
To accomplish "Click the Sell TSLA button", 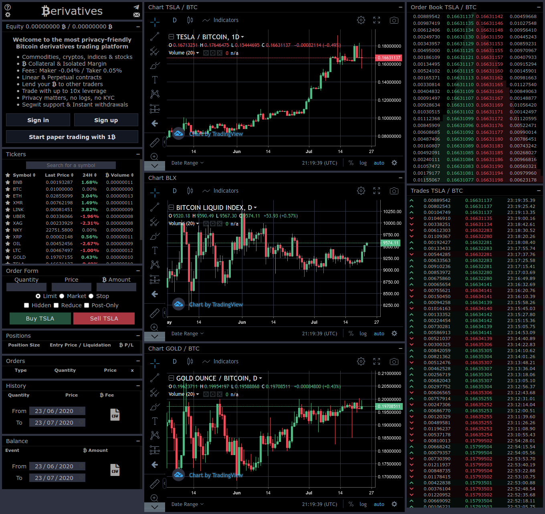I will point(104,318).
